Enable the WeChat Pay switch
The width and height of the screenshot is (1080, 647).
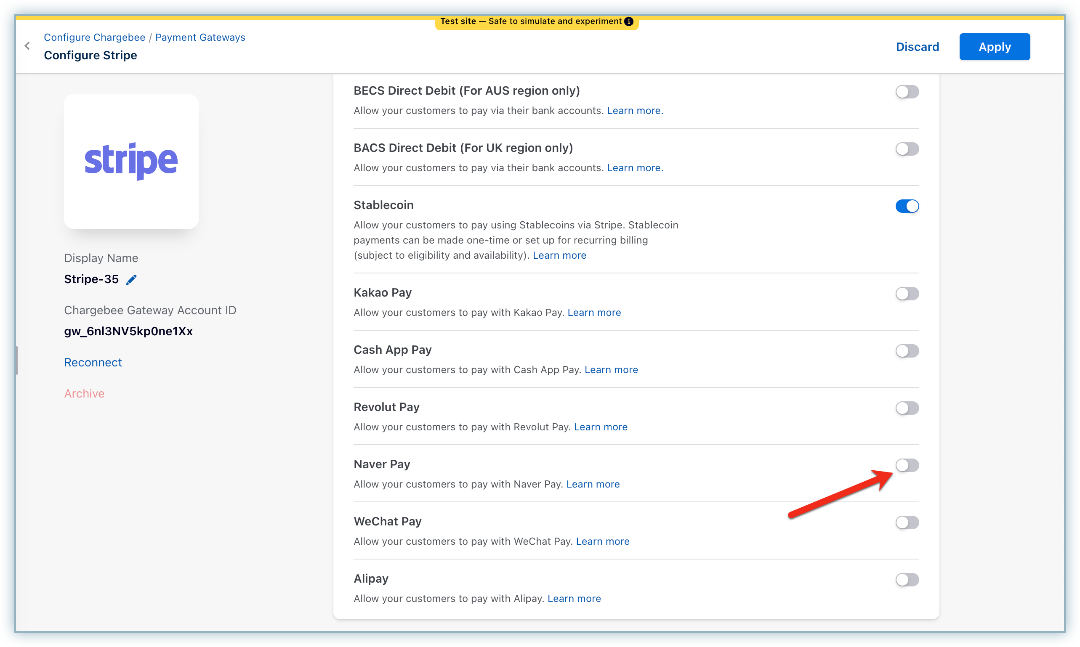pos(907,522)
